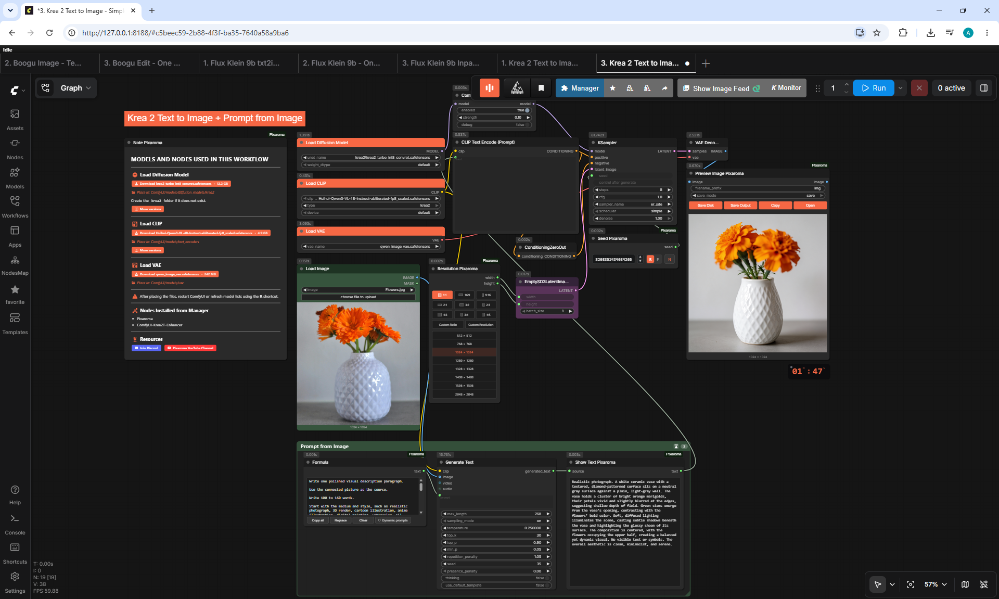This screenshot has width=999, height=599.
Task: Open the vae_name selector in Load VAE
Action: click(x=371, y=247)
